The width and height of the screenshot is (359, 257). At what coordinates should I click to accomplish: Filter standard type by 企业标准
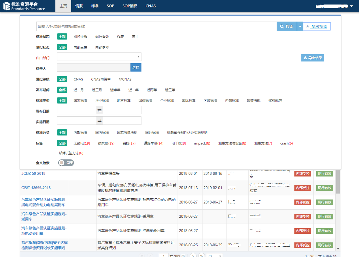point(167,100)
